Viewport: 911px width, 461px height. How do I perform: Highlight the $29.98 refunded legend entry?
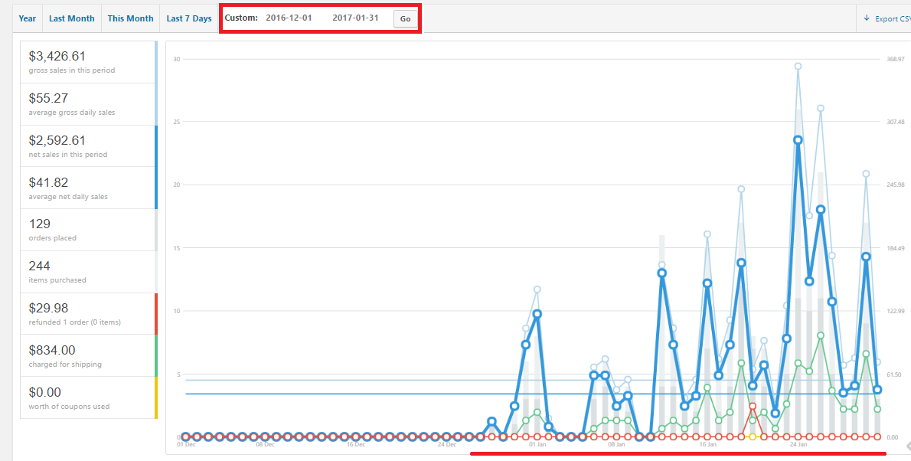[x=88, y=313]
